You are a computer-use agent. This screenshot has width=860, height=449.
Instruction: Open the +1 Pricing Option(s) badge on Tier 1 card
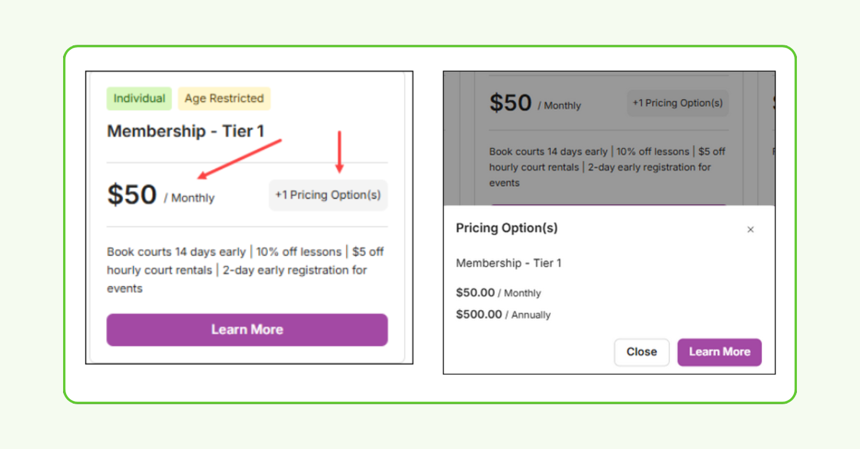coord(328,194)
